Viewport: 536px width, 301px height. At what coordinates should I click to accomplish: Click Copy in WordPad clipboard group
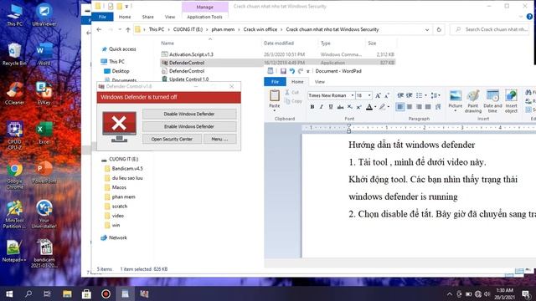[293, 101]
